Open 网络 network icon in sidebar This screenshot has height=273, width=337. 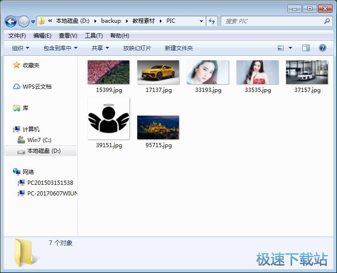coord(17,172)
